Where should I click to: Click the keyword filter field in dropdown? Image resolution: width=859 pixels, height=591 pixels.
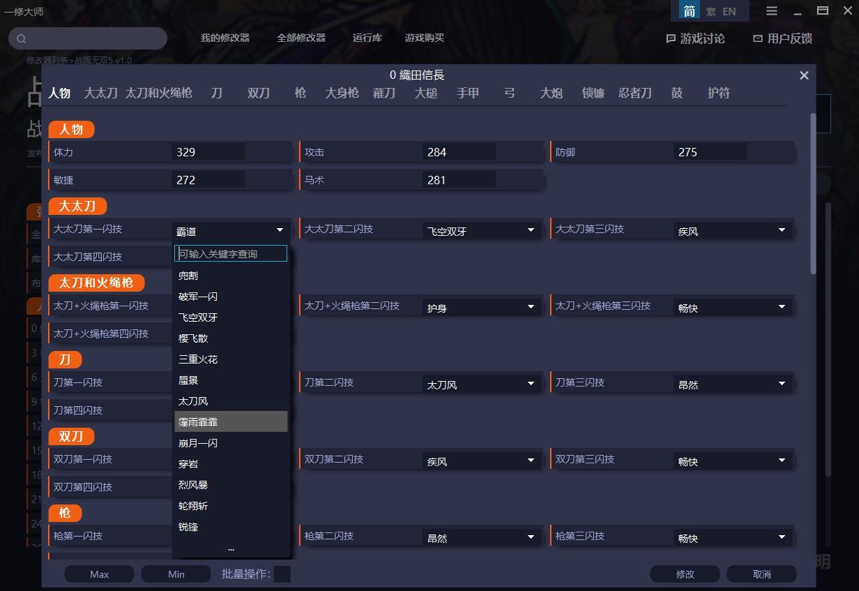[231, 253]
